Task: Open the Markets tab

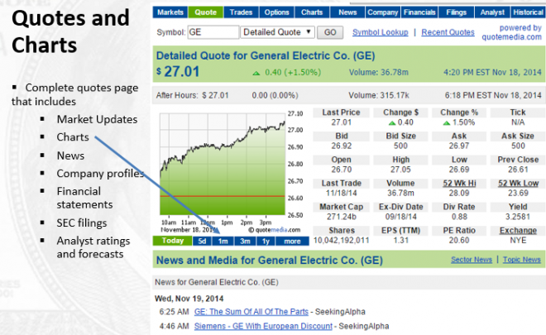Action: [x=170, y=12]
